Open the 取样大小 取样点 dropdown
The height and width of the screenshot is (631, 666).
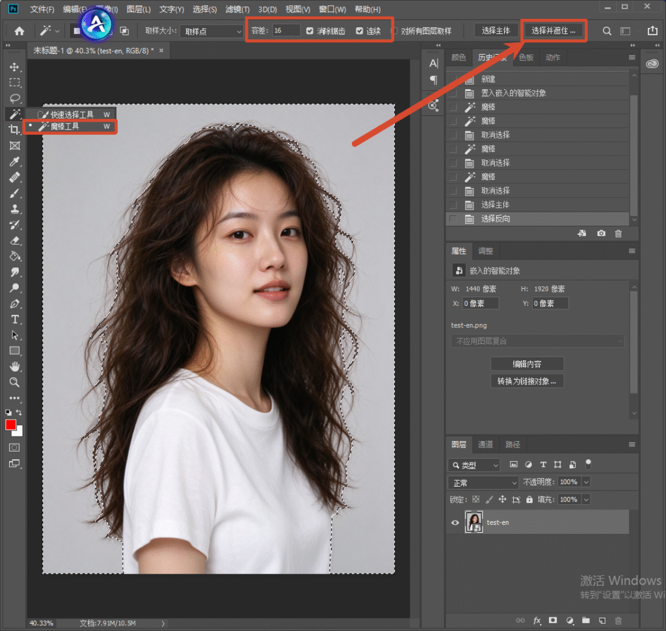211,31
